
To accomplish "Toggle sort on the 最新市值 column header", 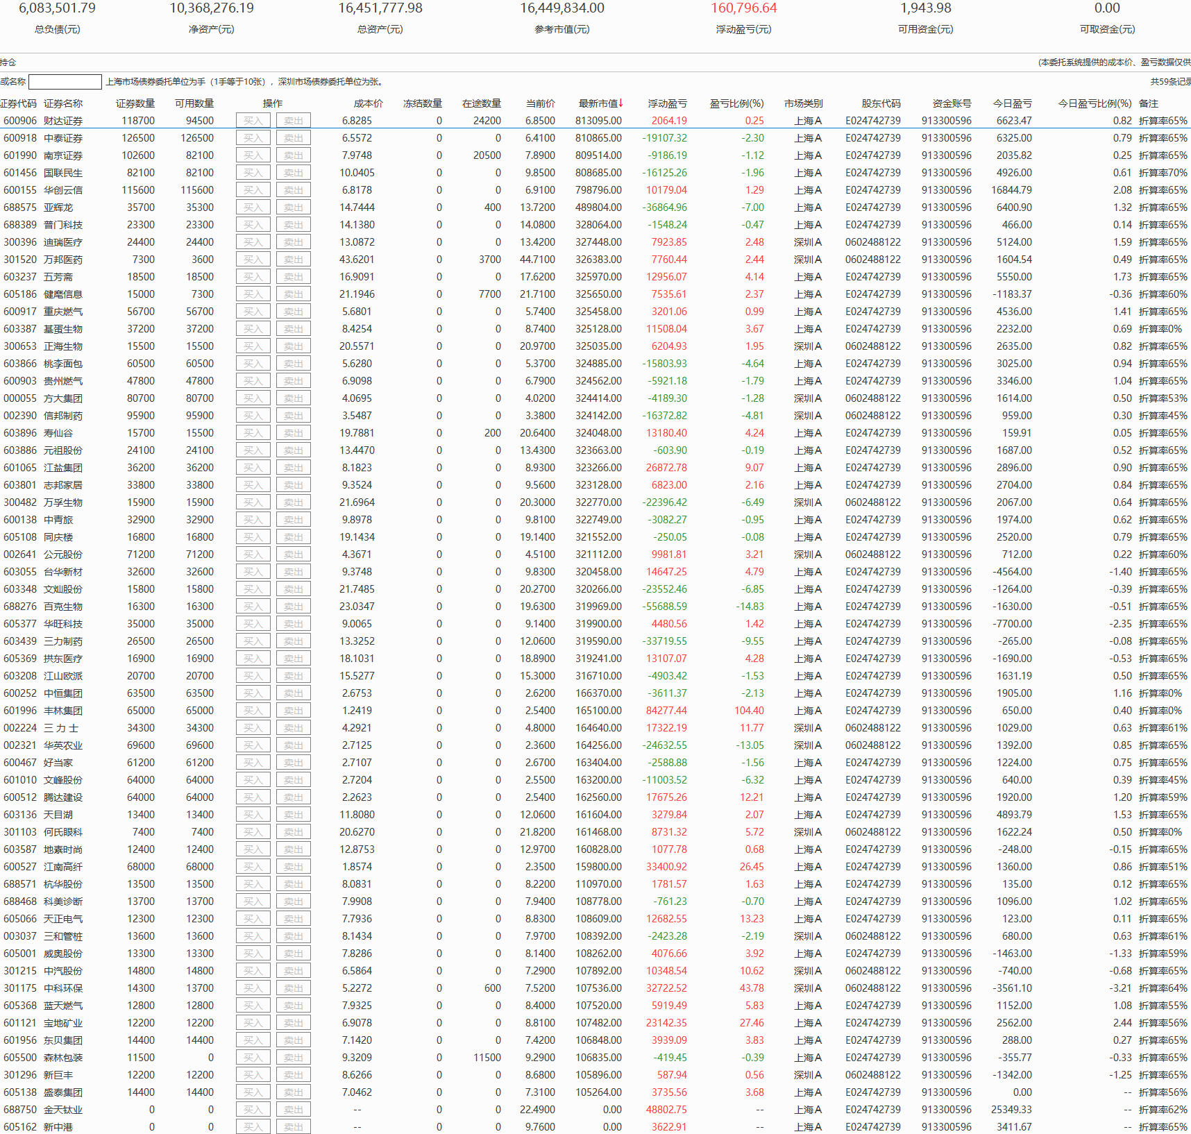I will 600,103.
